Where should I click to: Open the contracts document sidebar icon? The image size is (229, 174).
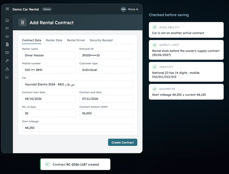pyautogui.click(x=7, y=44)
